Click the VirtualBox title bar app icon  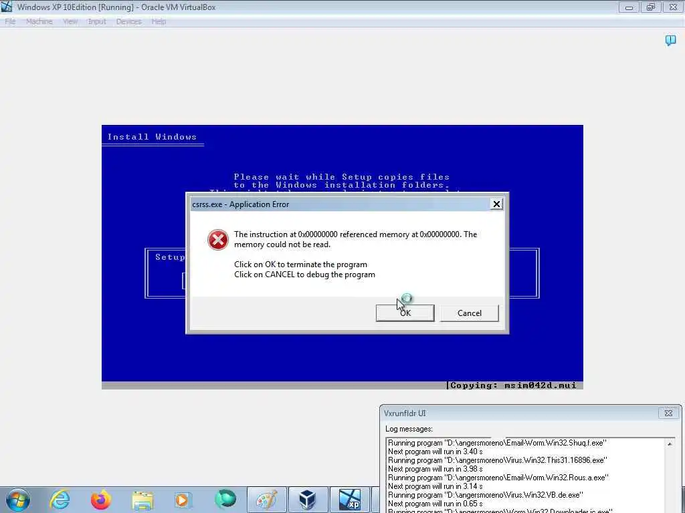coord(7,7)
